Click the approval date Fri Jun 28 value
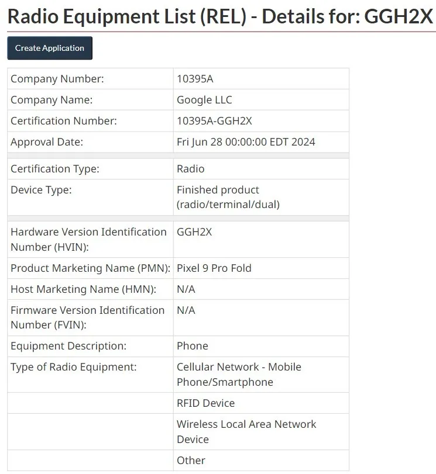Screen dimensions: 436x474 [x=246, y=142]
